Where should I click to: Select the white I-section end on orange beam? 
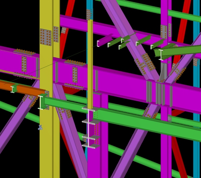[x=13, y=89]
